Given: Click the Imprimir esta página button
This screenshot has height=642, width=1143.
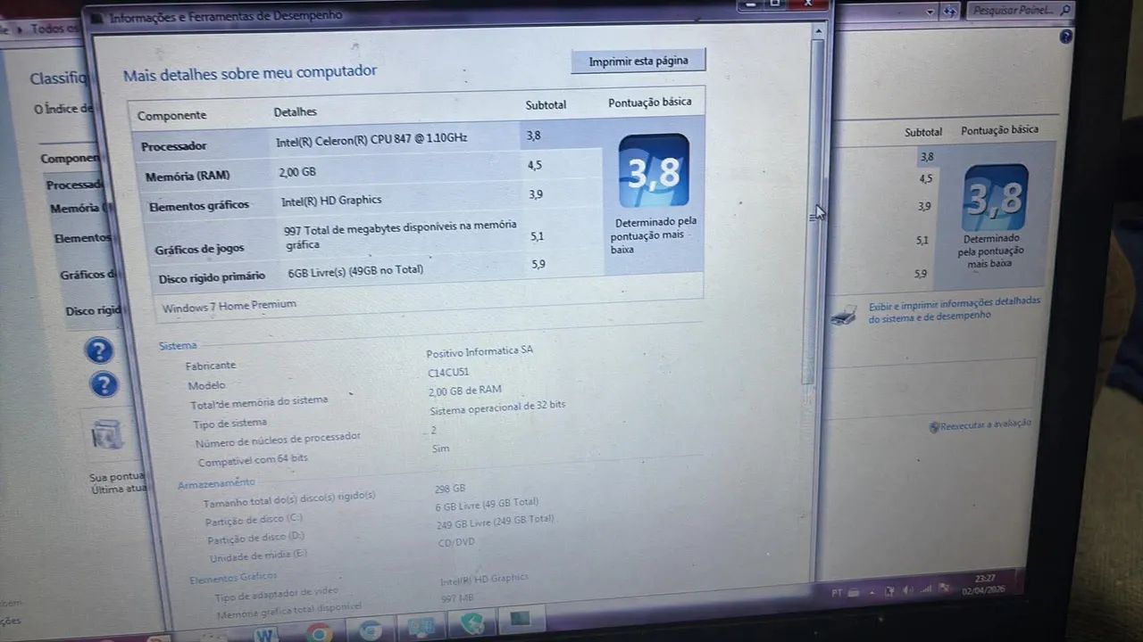Looking at the screenshot, I should (x=638, y=61).
